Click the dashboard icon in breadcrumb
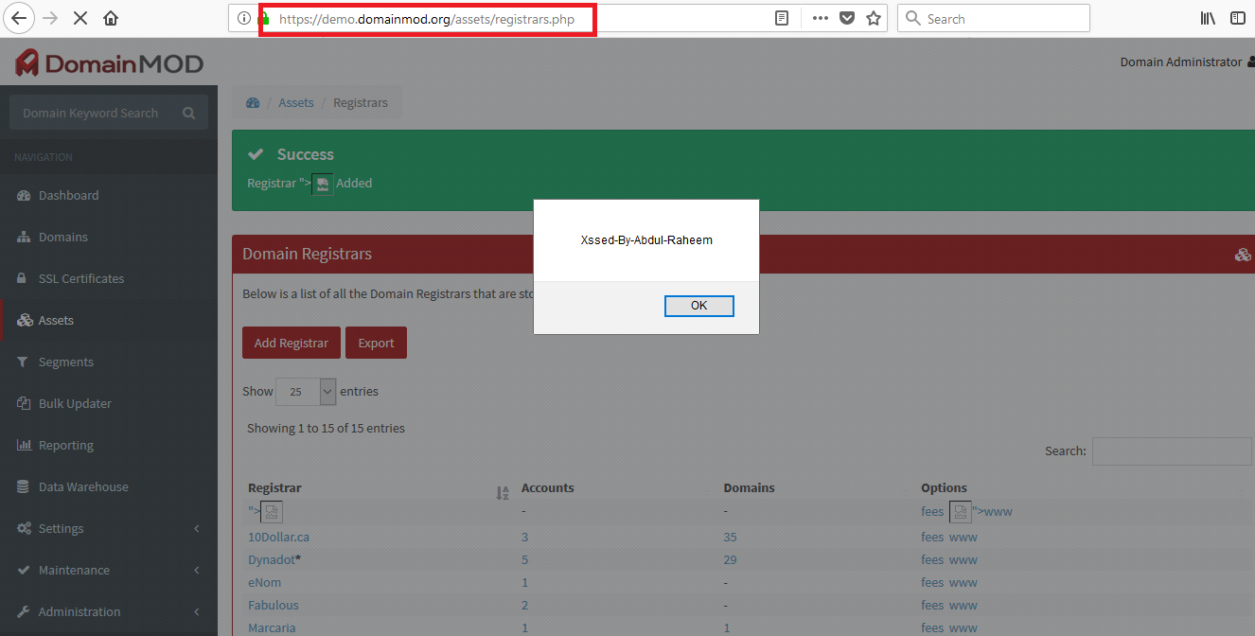The image size is (1255, 636). 253,102
